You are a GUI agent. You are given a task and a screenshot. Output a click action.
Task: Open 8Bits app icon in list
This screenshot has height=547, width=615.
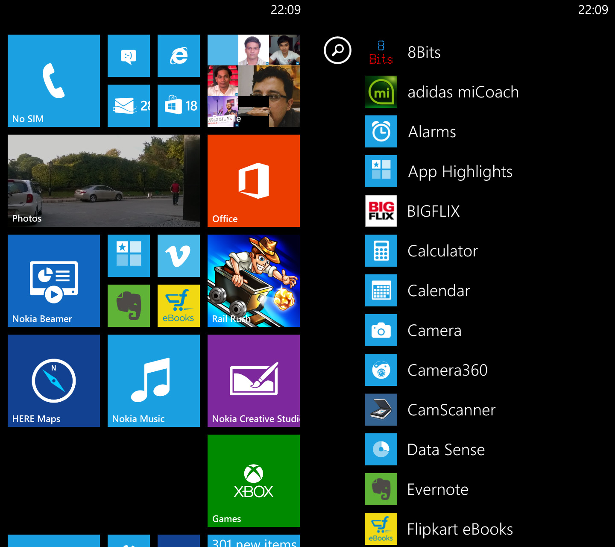pyautogui.click(x=381, y=52)
